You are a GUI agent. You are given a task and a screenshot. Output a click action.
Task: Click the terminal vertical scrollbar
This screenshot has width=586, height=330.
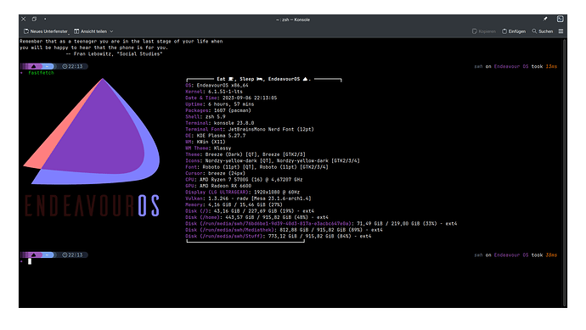click(564, 172)
